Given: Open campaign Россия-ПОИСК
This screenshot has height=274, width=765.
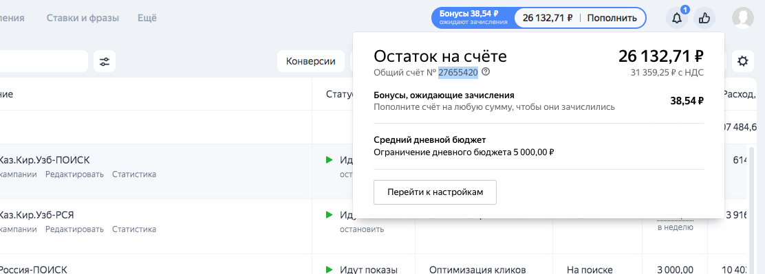Looking at the screenshot, I should (33, 269).
